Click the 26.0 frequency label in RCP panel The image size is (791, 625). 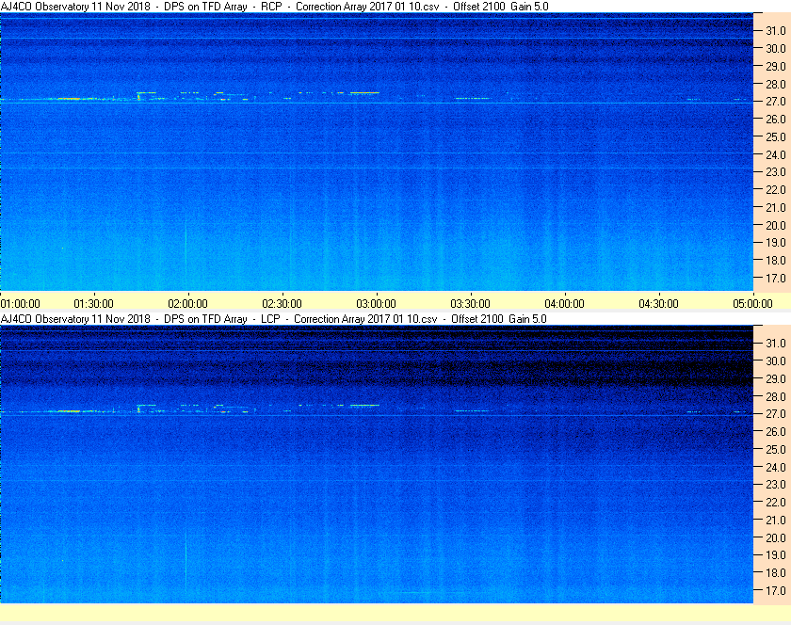[x=776, y=119]
